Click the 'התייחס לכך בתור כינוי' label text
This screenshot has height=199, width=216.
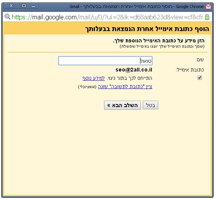(129, 78)
